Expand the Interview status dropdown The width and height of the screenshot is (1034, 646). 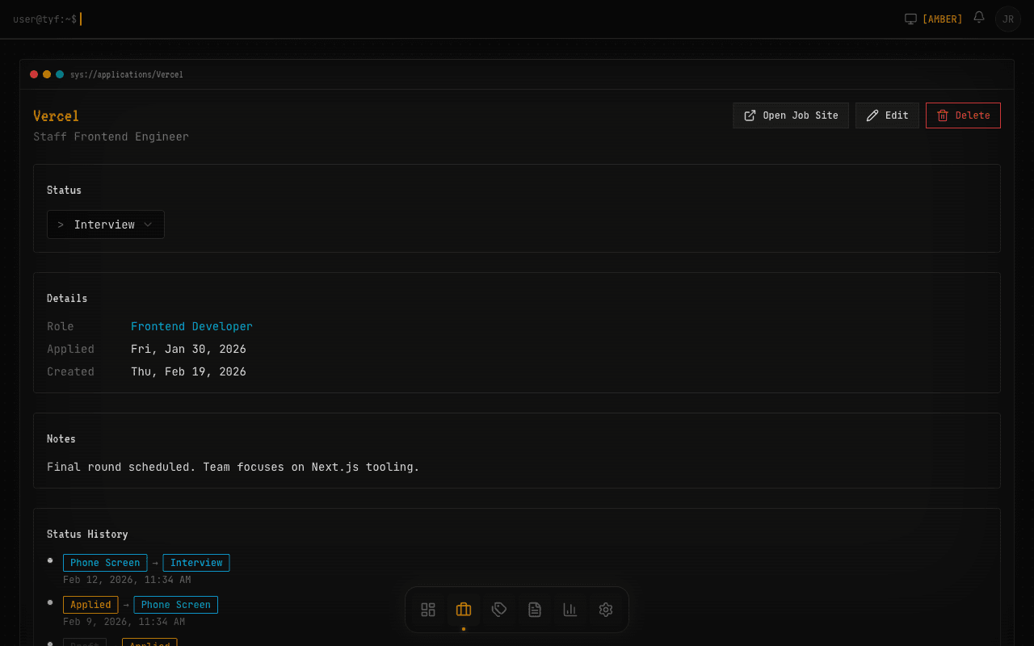(x=105, y=224)
